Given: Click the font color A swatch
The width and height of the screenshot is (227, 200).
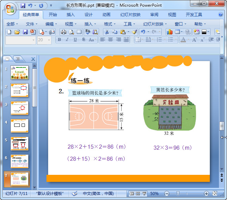Looking at the screenshot, I should (183, 40).
